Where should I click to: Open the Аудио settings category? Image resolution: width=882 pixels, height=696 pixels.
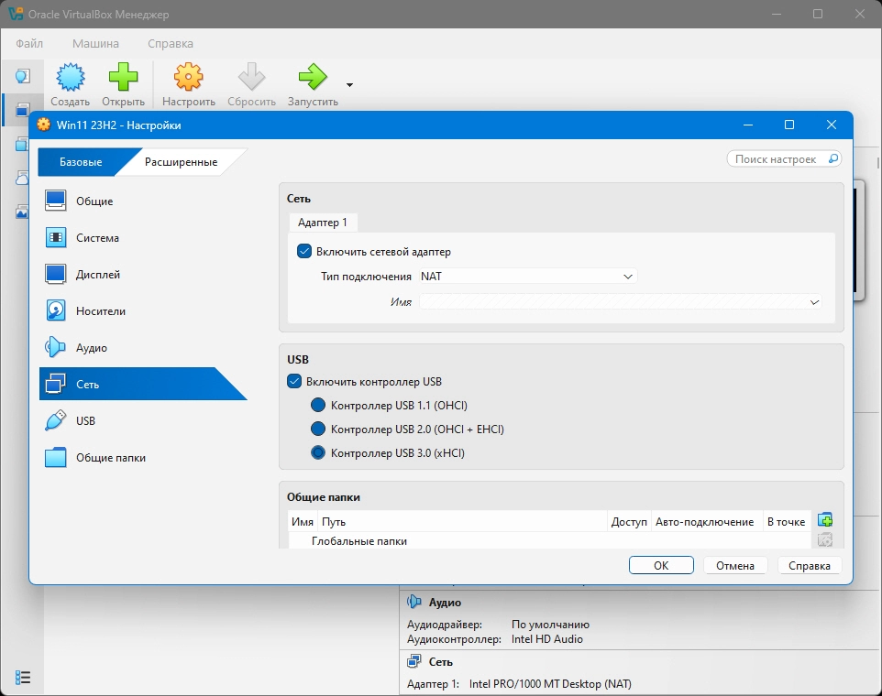(143, 348)
